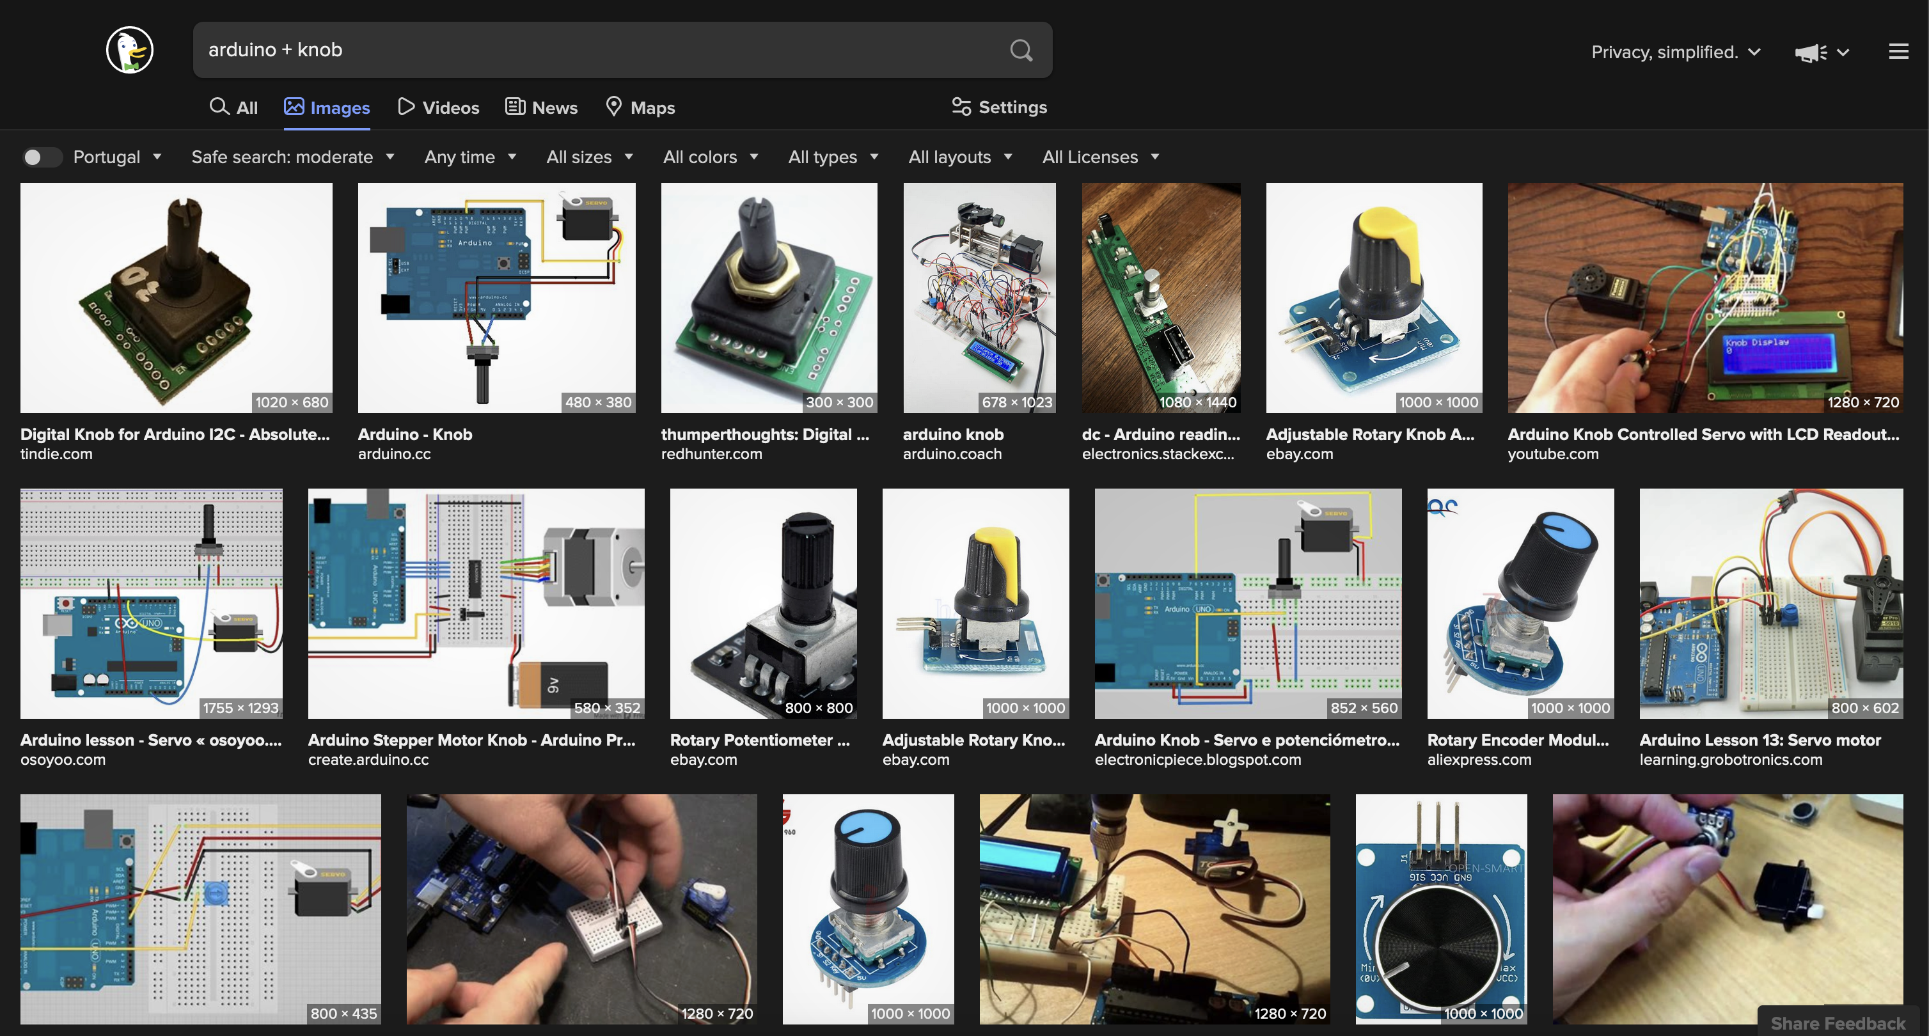This screenshot has width=1929, height=1036.
Task: Click the Arduino Knob Controlled Servo title
Action: (x=1703, y=434)
